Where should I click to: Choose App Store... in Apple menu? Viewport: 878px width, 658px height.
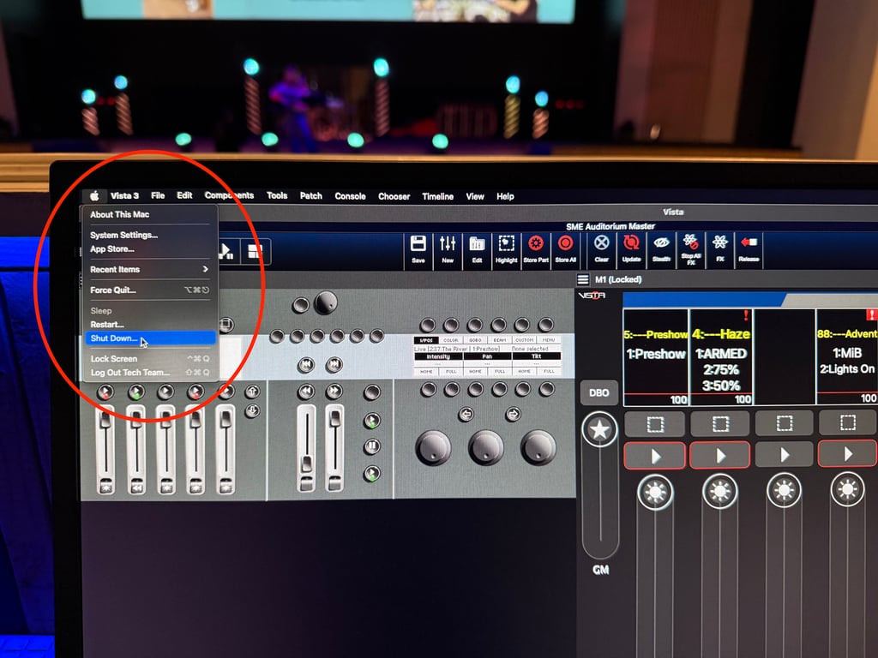(x=149, y=249)
